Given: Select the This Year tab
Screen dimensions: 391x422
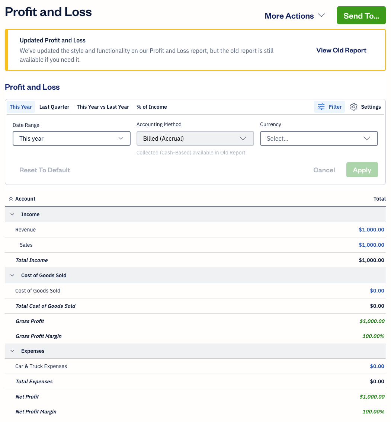Looking at the screenshot, I should coord(21,107).
